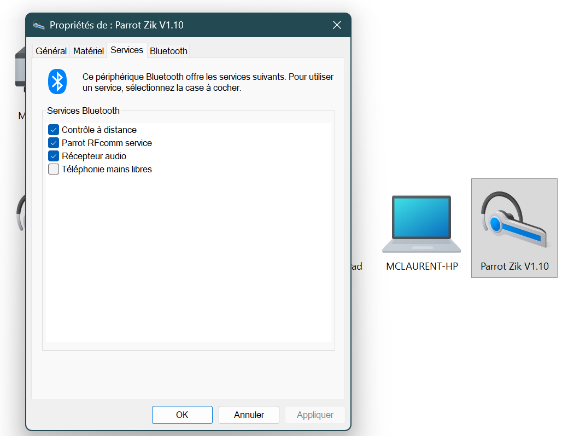Select the Services tab

click(x=127, y=50)
